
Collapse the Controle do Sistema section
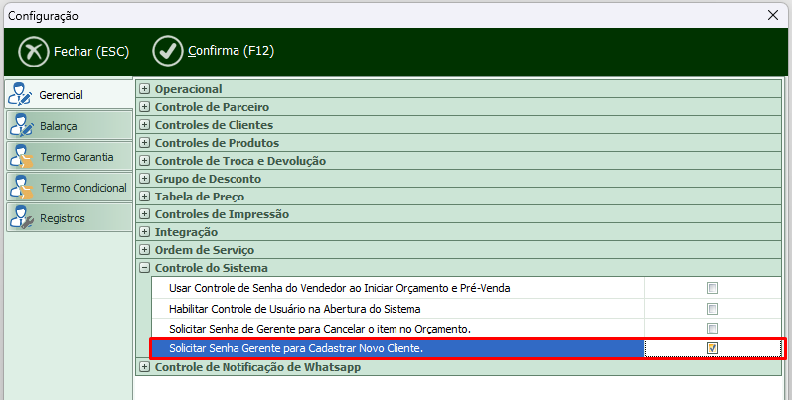tap(145, 268)
